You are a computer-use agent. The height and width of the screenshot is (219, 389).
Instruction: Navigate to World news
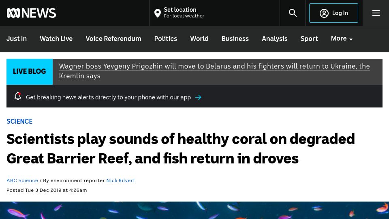[199, 39]
